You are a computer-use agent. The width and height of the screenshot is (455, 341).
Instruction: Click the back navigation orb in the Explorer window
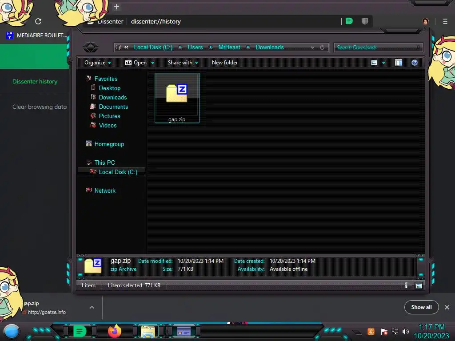coord(91,47)
